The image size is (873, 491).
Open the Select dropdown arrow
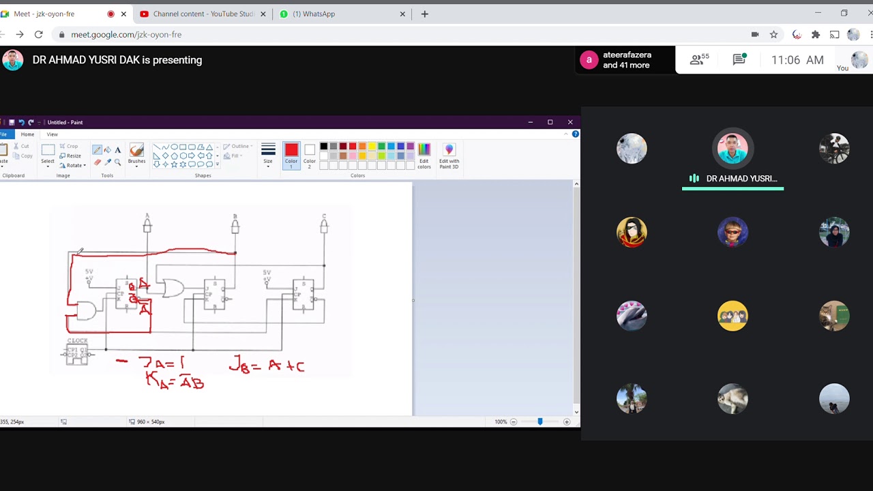point(48,166)
